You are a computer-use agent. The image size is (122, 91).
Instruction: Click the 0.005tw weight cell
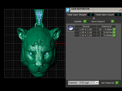pos(108,35)
